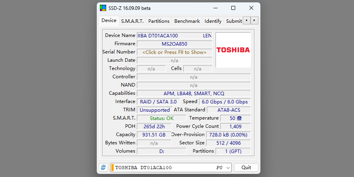The height and width of the screenshot is (177, 354).
Task: Click the serial number field to show it
Action: [x=174, y=52]
